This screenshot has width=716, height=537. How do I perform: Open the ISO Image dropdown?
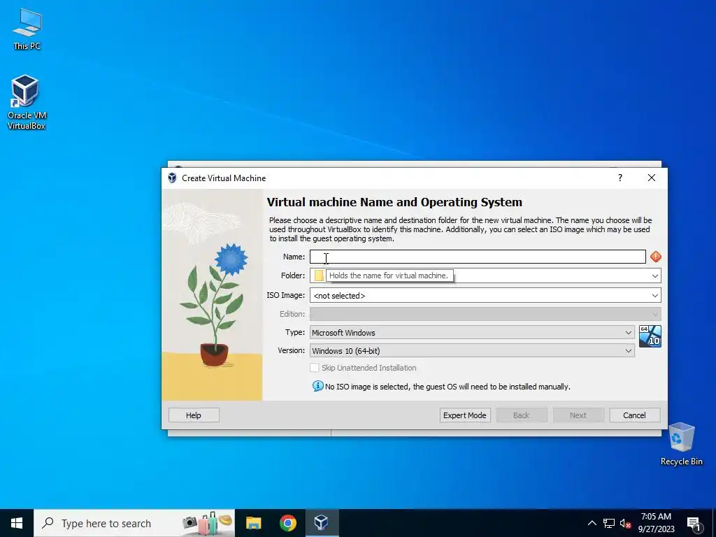[654, 296]
